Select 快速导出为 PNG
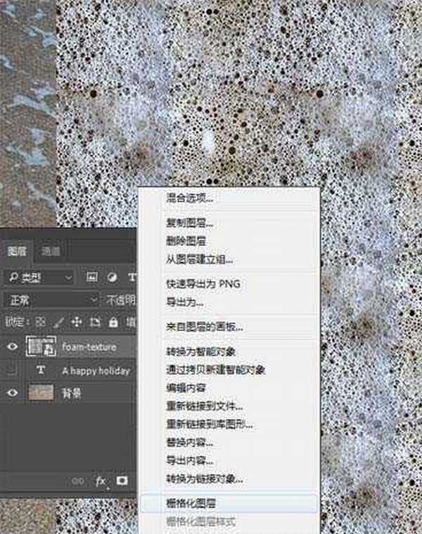Screen dimensions: 422x534 203,284
